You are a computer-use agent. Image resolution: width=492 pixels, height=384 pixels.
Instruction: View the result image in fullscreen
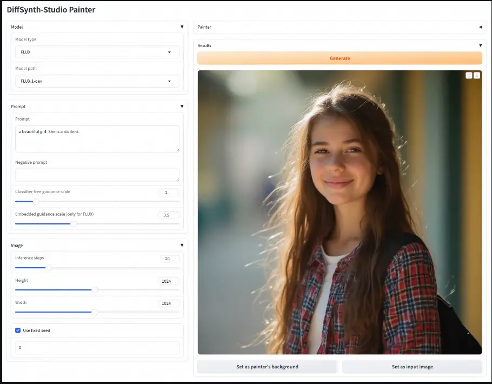(469, 76)
